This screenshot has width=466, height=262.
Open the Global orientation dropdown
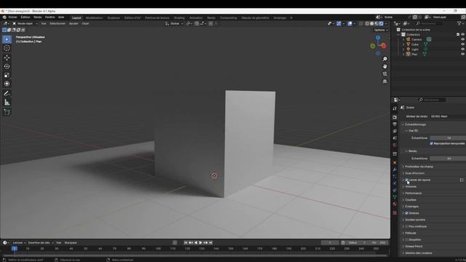[x=175, y=23]
